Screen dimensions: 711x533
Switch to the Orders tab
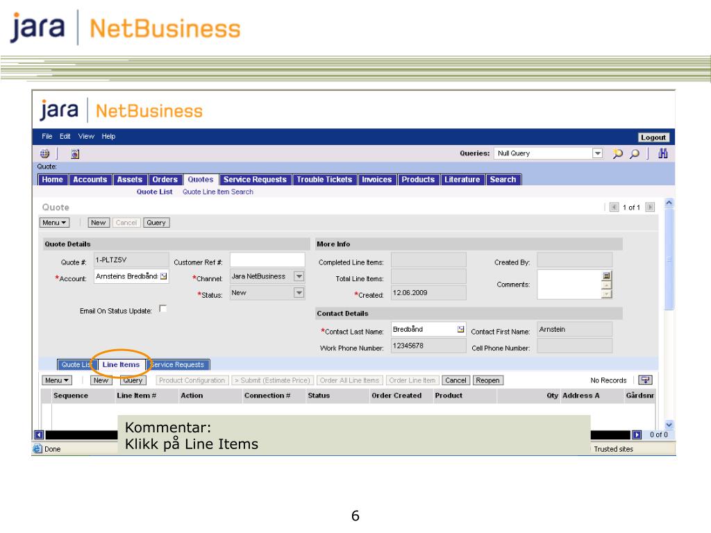[x=165, y=180]
